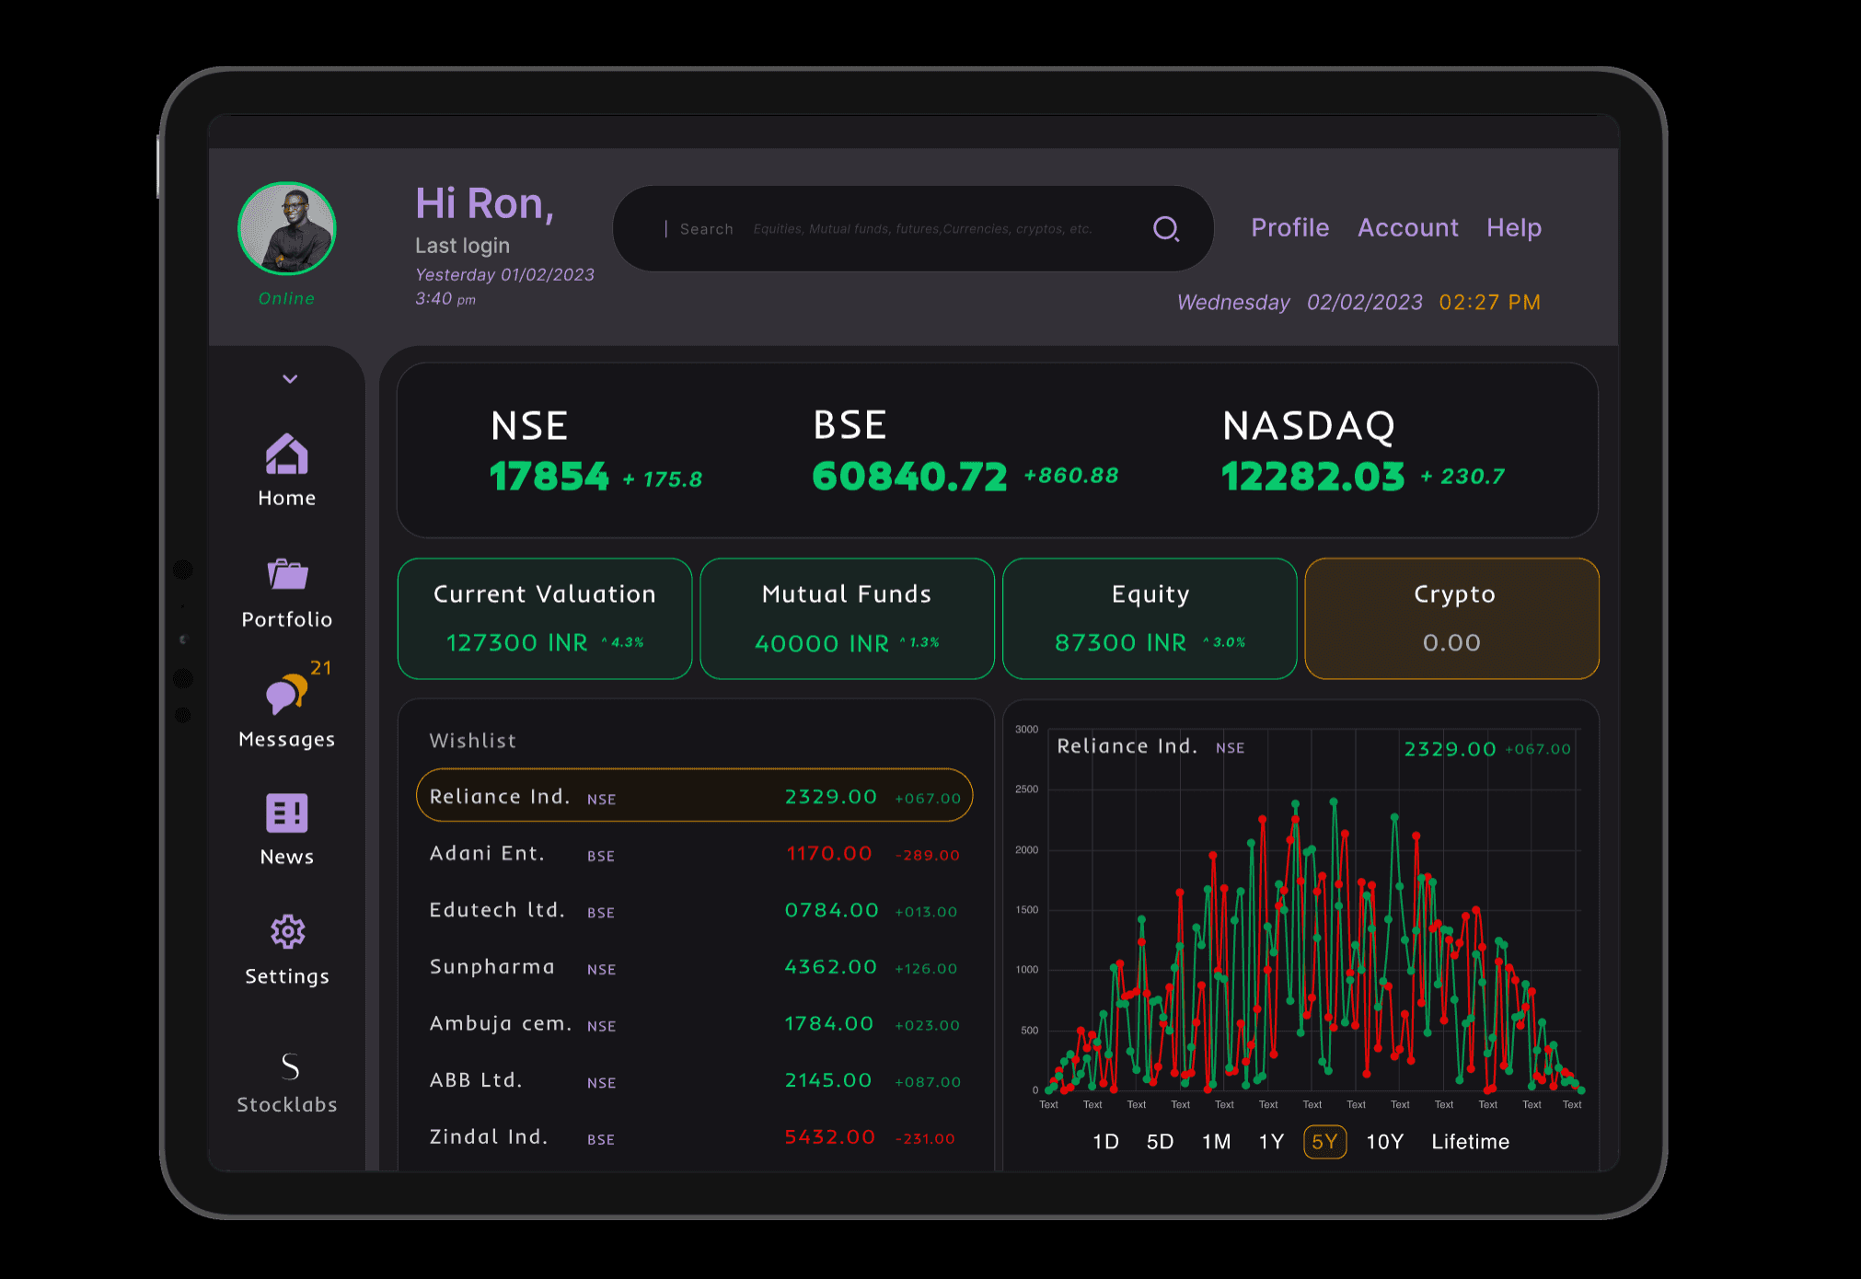Viewport: 1861px width, 1279px height.
Task: Click Ron's profile avatar photo
Action: (286, 229)
